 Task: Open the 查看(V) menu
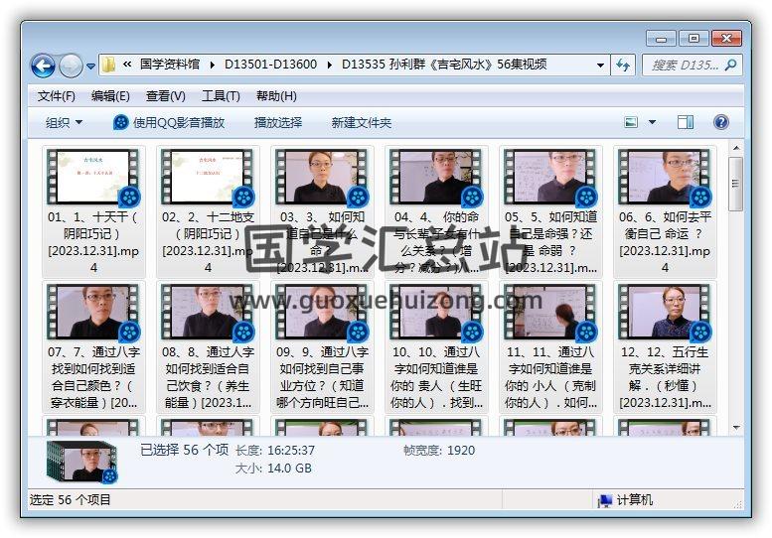[x=165, y=96]
